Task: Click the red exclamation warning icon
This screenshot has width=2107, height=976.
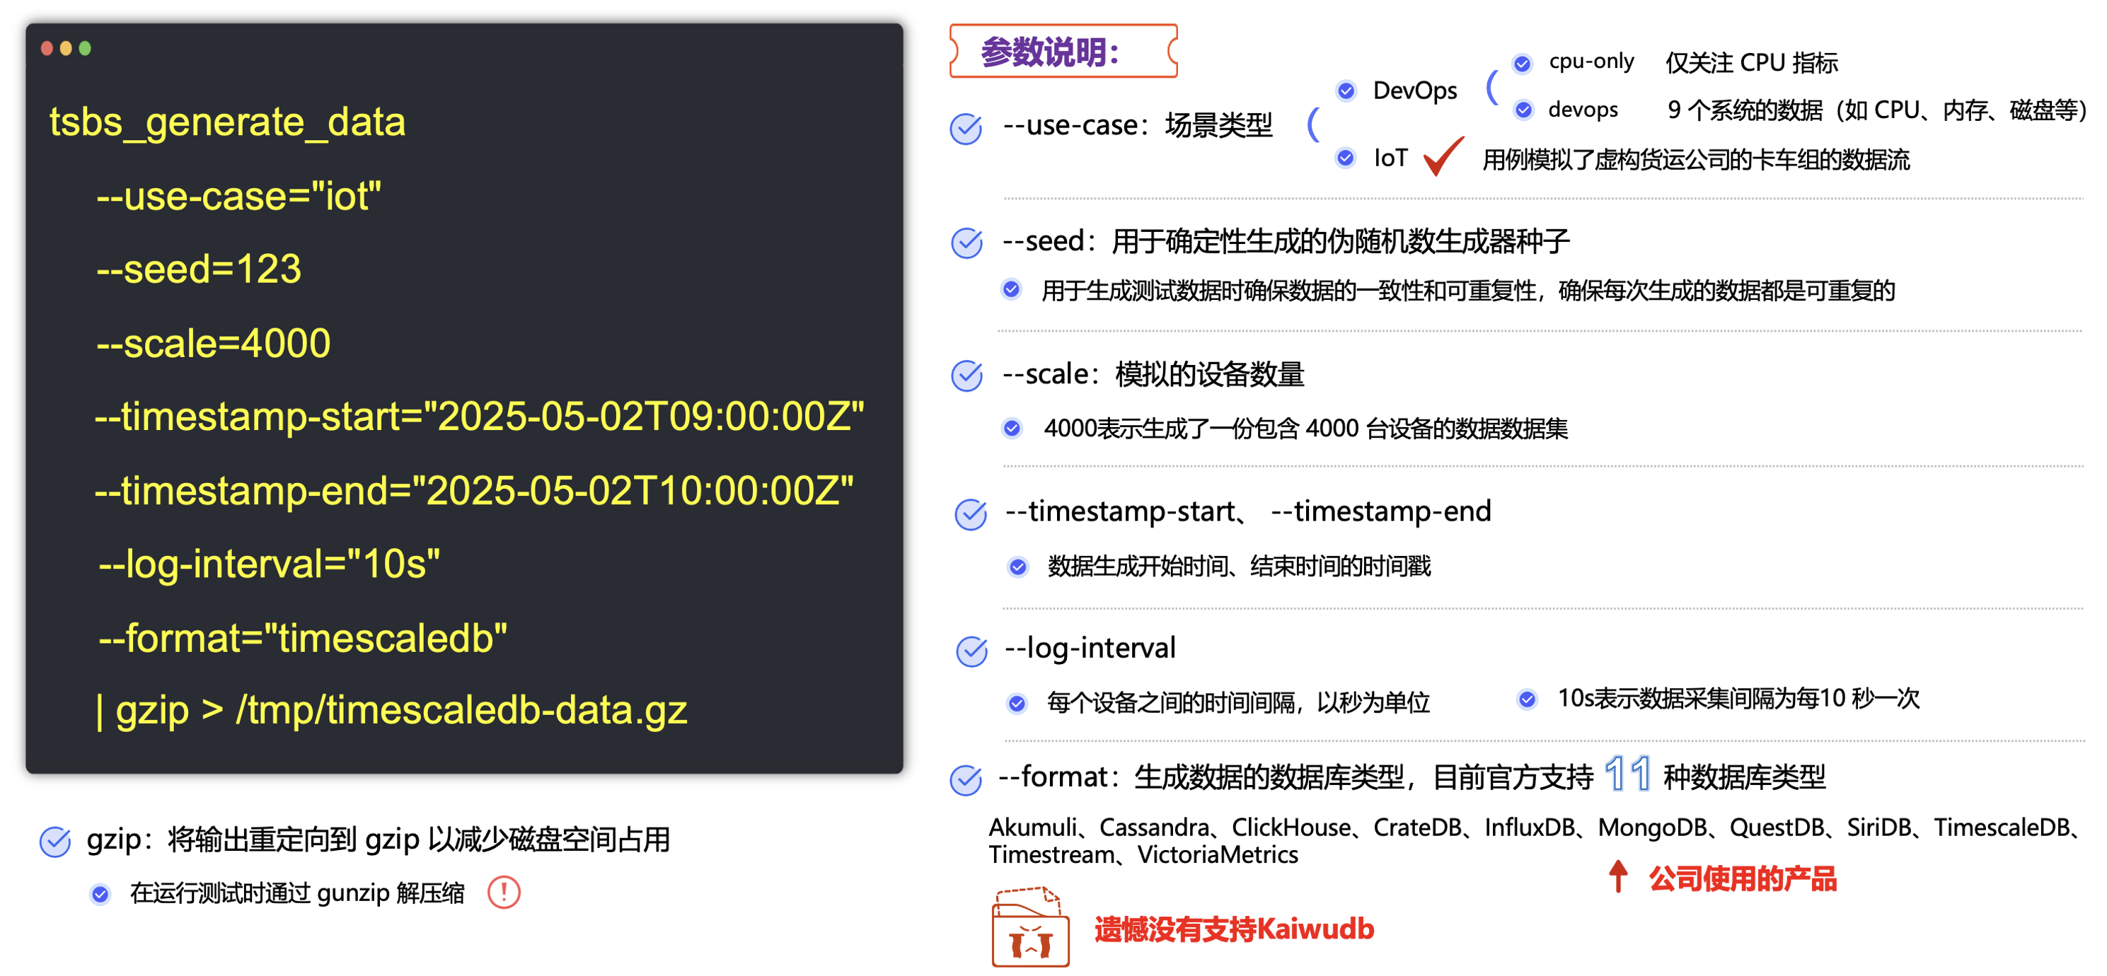Action: 504,892
